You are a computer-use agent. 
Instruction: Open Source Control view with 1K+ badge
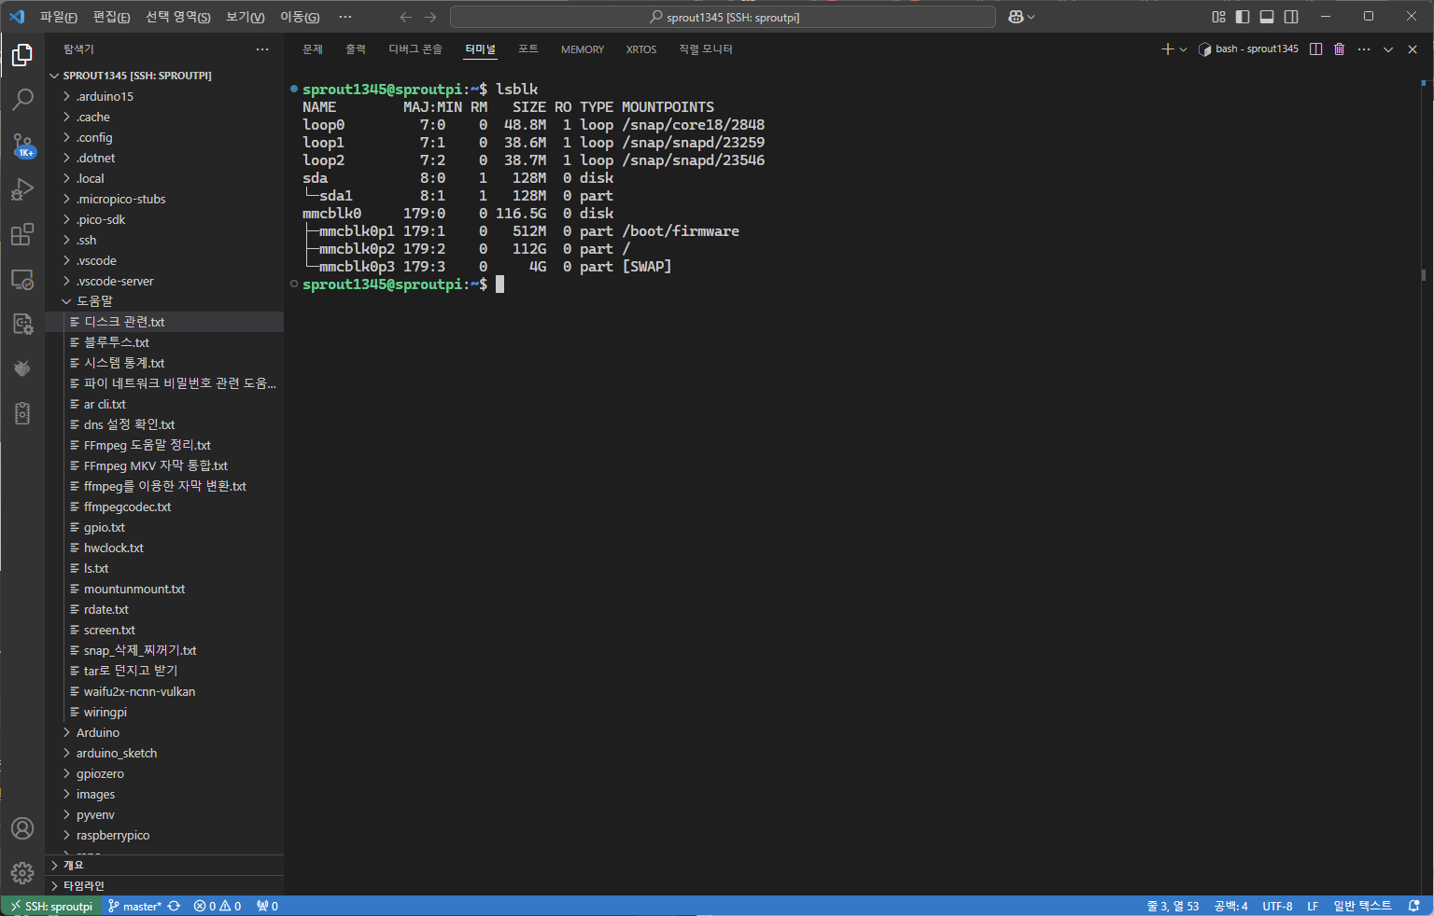pyautogui.click(x=22, y=145)
